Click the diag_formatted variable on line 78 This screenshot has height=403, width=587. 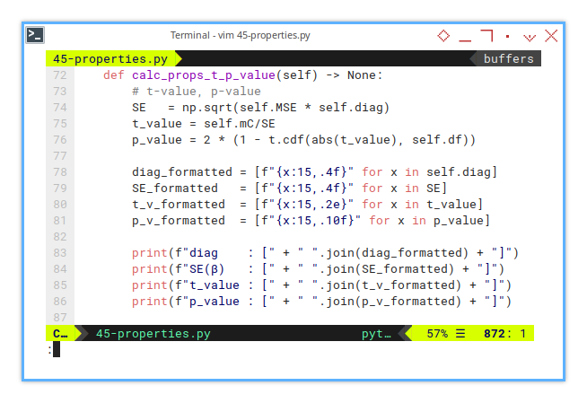[182, 172]
